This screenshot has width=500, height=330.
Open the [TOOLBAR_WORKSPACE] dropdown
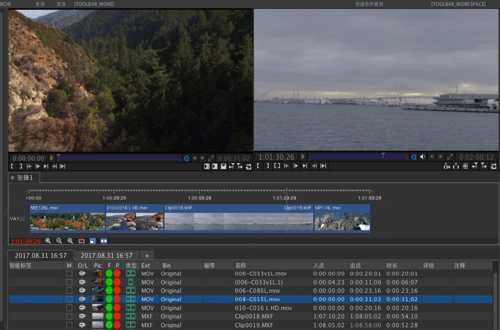(458, 4)
